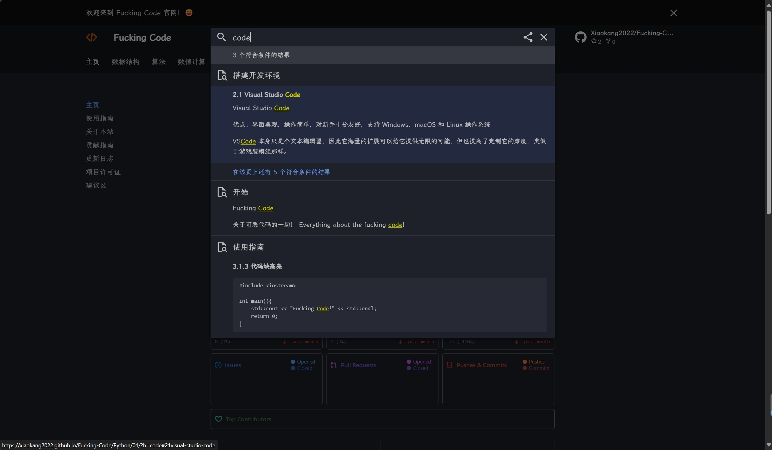This screenshot has height=450, width=772.
Task: Click the Issues Opened legend dot
Action: [293, 362]
